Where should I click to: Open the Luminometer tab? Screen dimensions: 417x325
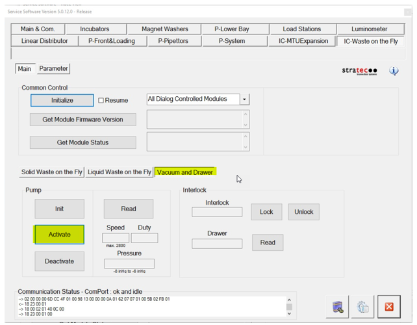369,29
